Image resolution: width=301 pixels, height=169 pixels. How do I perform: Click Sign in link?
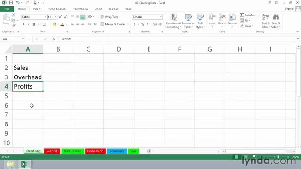pos(289,8)
